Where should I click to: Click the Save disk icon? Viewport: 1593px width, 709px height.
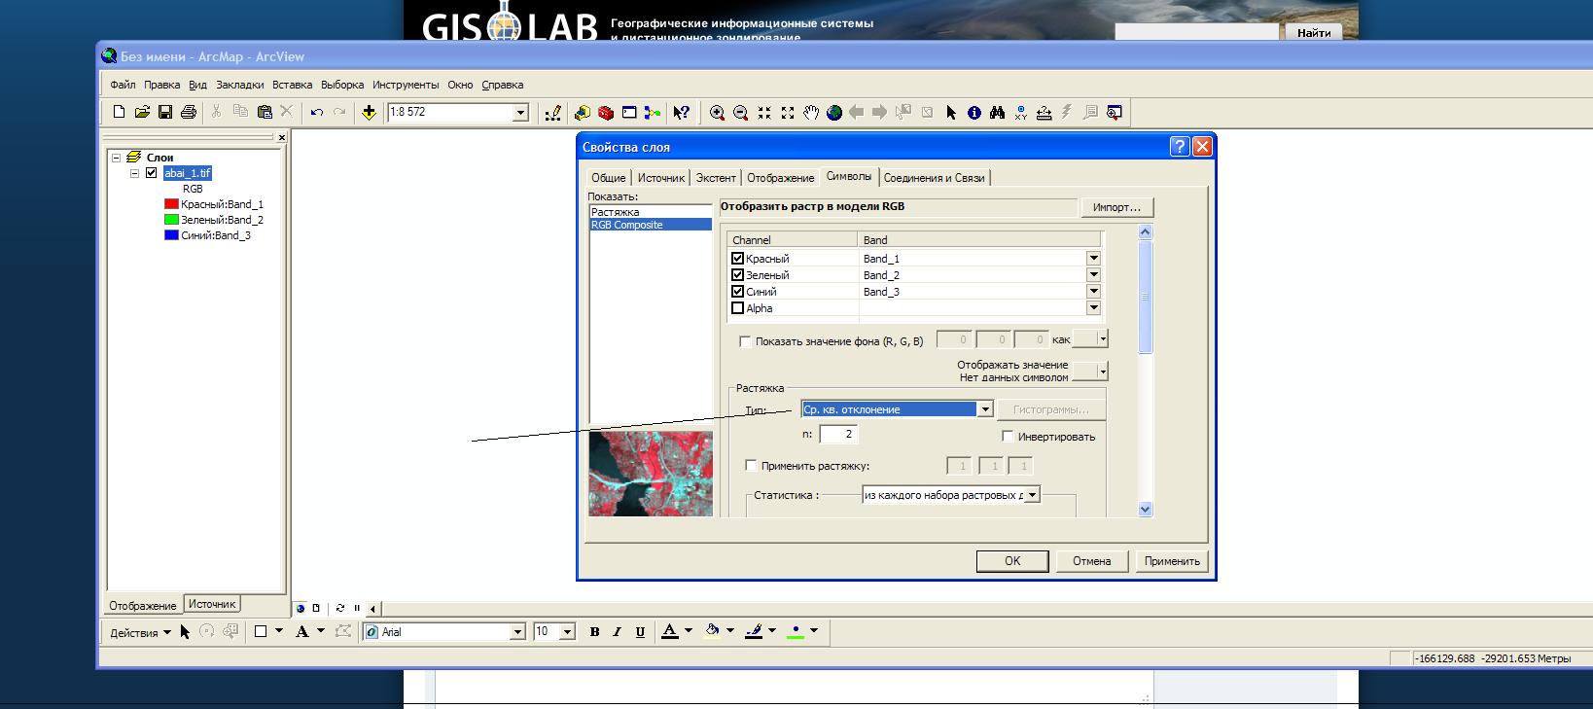(165, 113)
